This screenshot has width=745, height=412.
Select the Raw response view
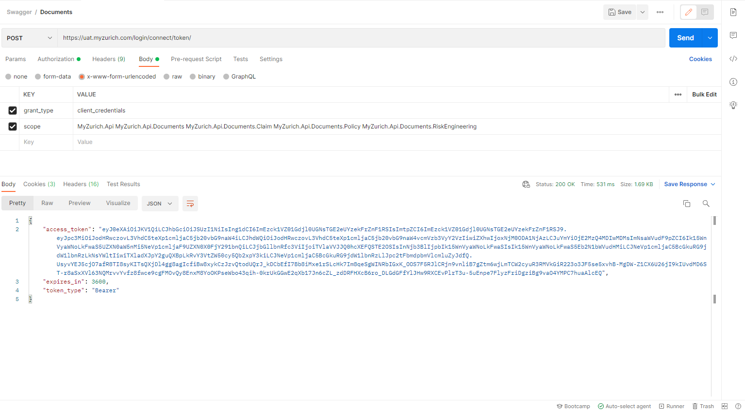click(47, 203)
